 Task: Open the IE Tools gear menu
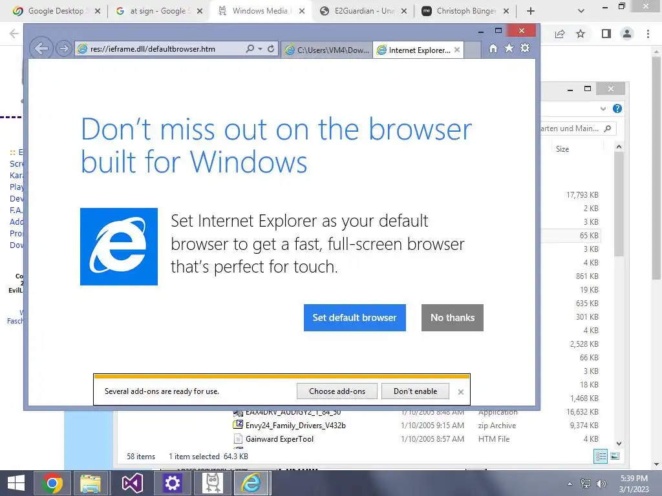click(x=525, y=48)
